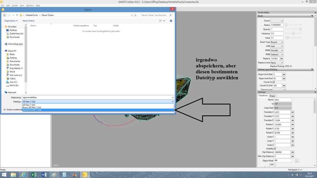Open the Help menu
Viewport: 317px width, 178px height.
coord(38,6)
